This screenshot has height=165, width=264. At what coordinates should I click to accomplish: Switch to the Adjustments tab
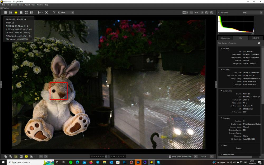pos(225,38)
